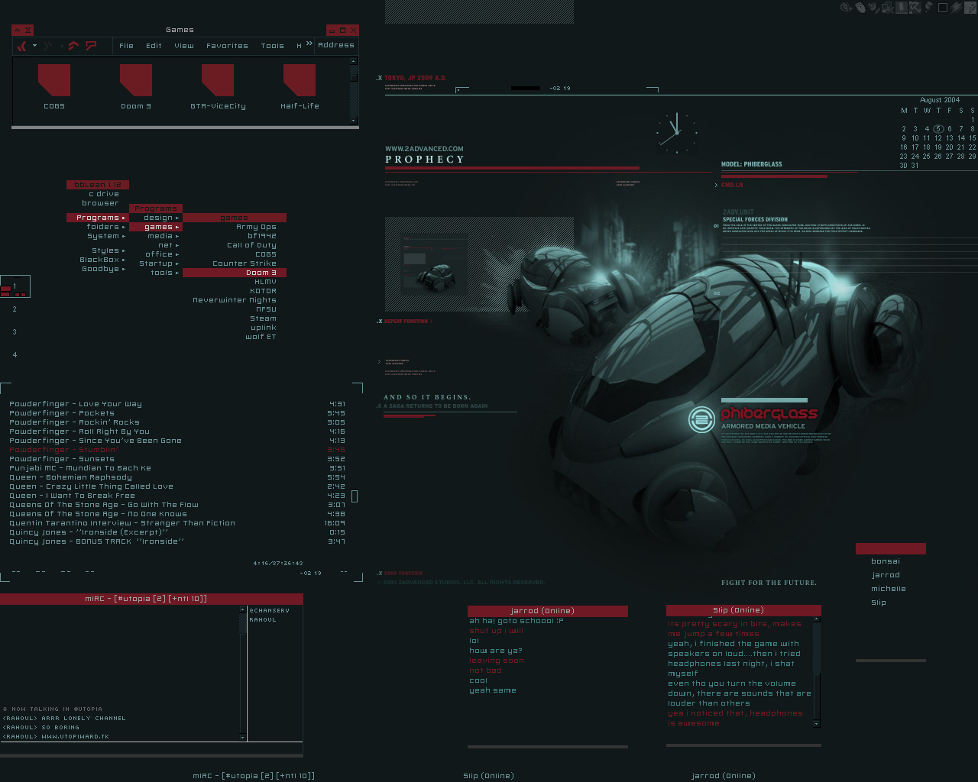Open the File menu in Games window
This screenshot has width=978, height=782.
[126, 46]
